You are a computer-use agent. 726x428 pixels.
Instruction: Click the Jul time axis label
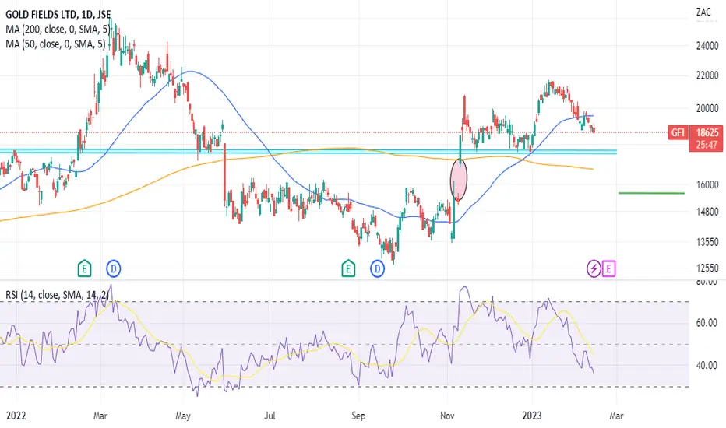(270, 416)
